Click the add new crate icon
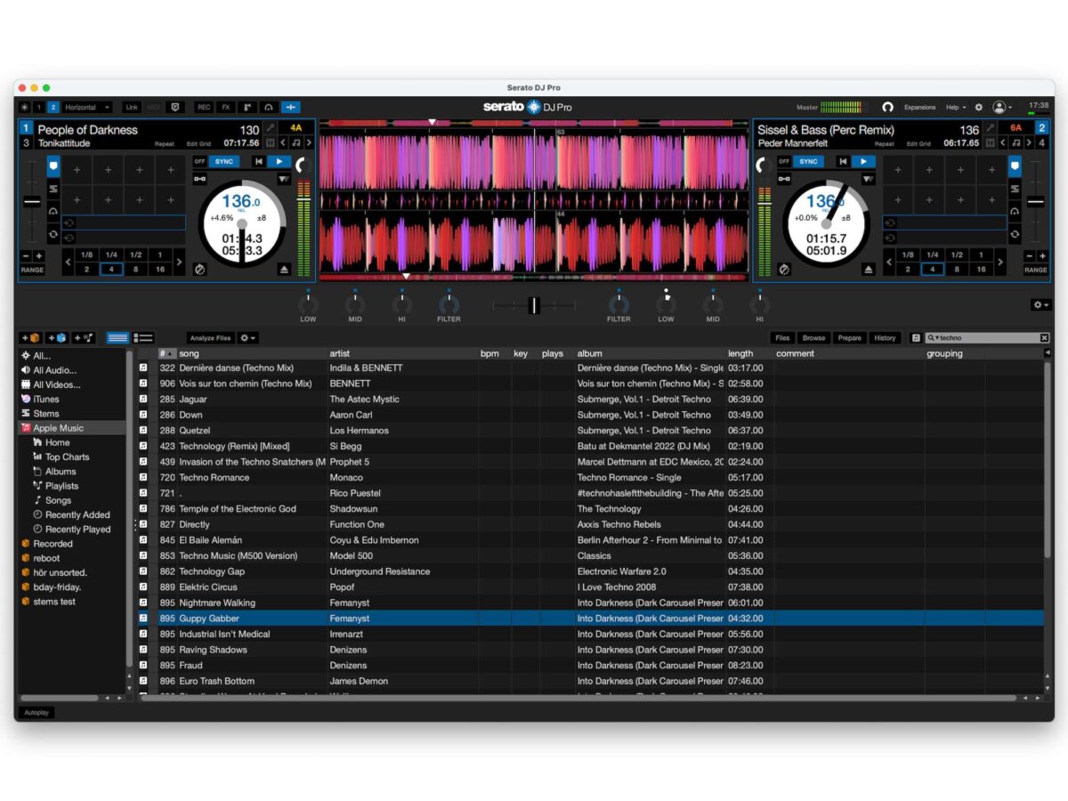The image size is (1068, 801). (x=29, y=338)
